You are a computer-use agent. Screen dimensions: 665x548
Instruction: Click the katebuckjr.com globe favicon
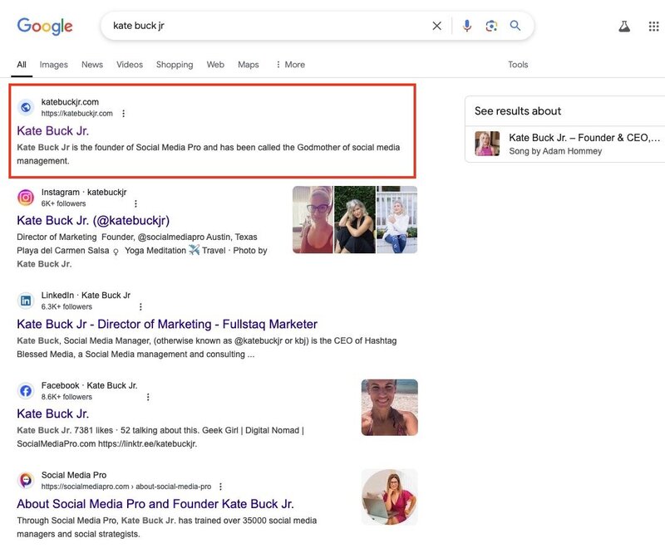26,107
